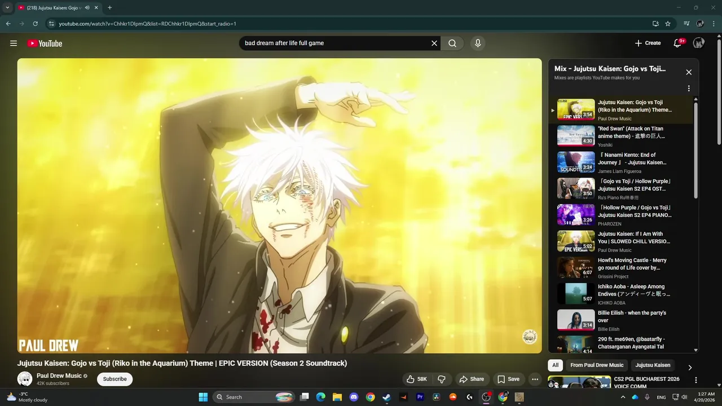
Task: Mute the tab via the speaker icon
Action: tap(87, 8)
